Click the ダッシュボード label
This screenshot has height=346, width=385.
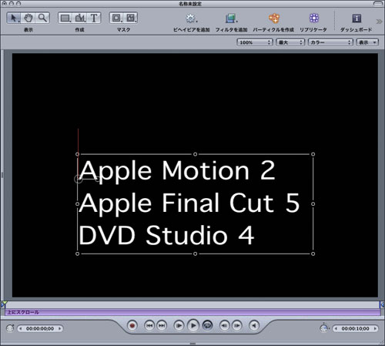point(356,30)
